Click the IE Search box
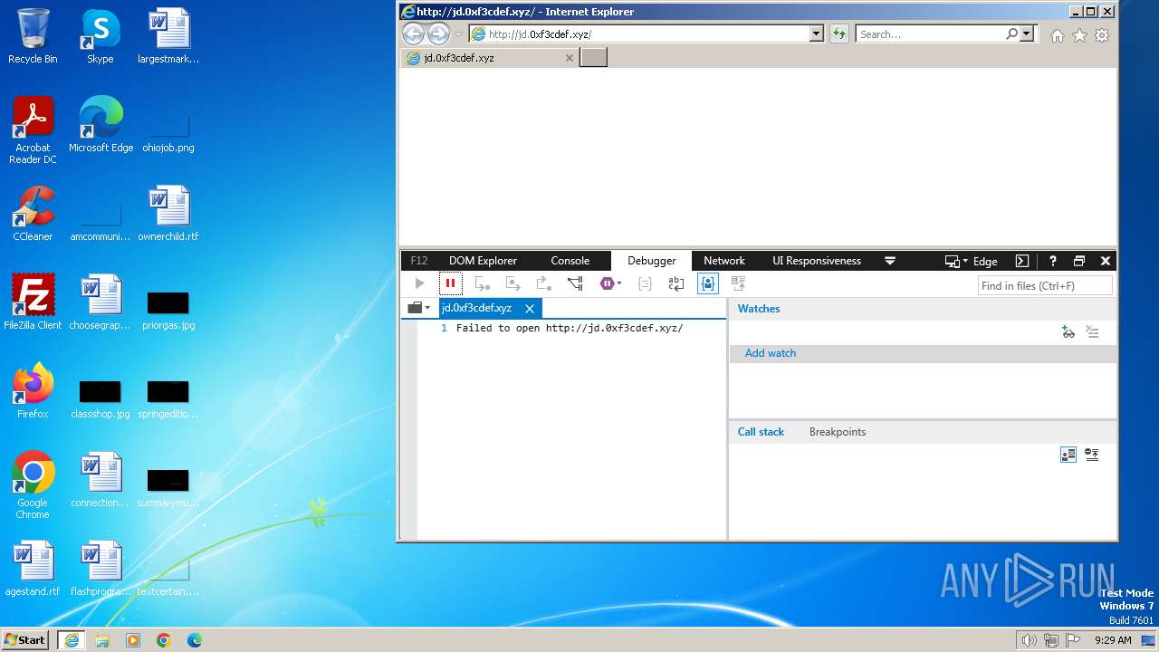The image size is (1159, 652). point(930,34)
